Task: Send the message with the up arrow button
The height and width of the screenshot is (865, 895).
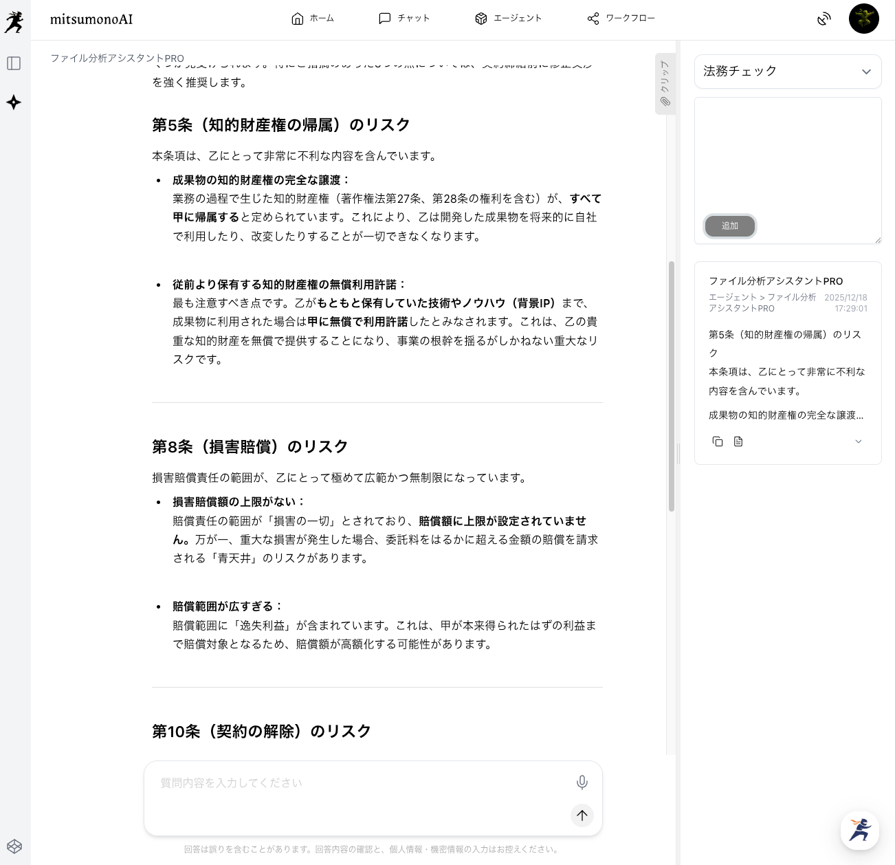Action: 582,815
